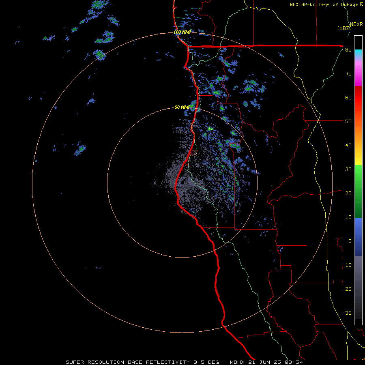
Task: Click SUPER-RESOLUTION BASE REFLECTIVITY caption text
Action: (128, 362)
